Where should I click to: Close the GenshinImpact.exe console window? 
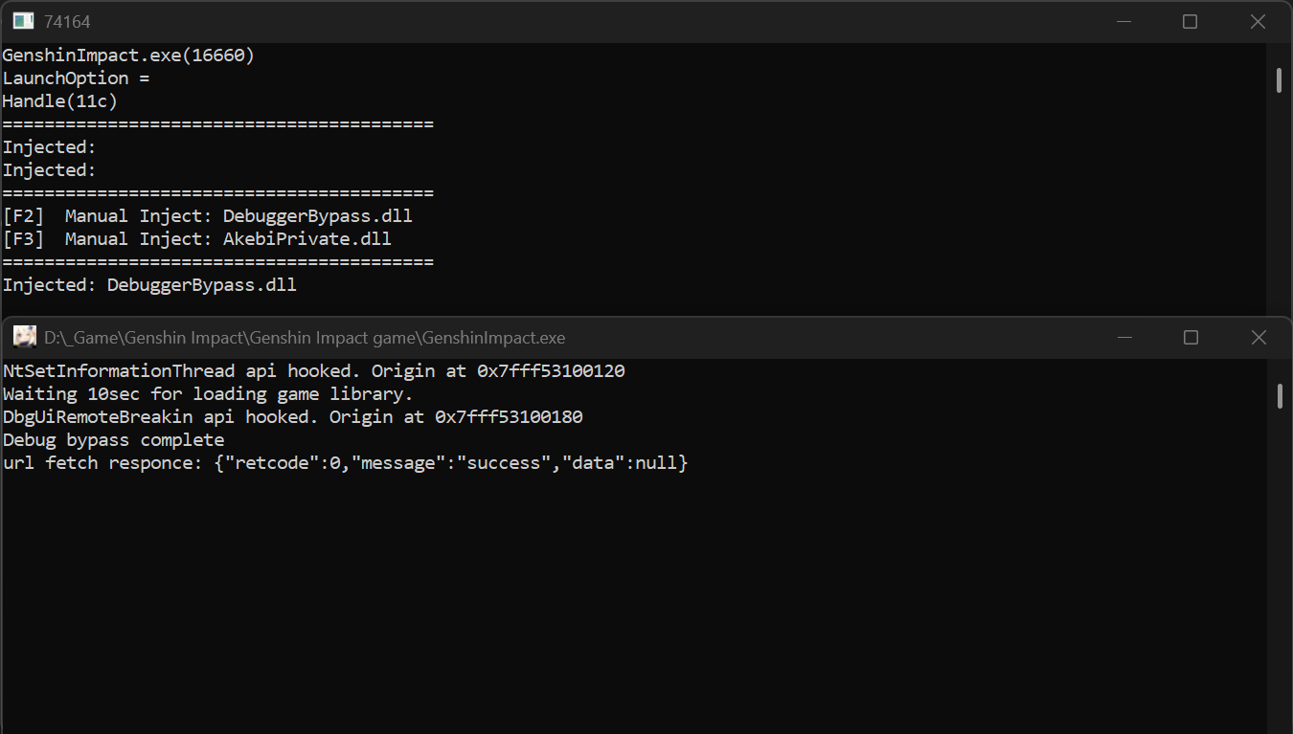tap(1259, 337)
